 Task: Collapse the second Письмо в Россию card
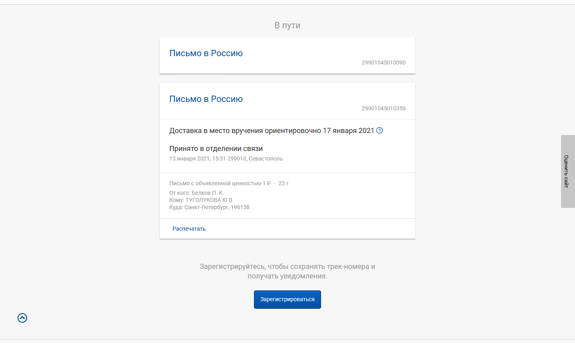tap(206, 99)
